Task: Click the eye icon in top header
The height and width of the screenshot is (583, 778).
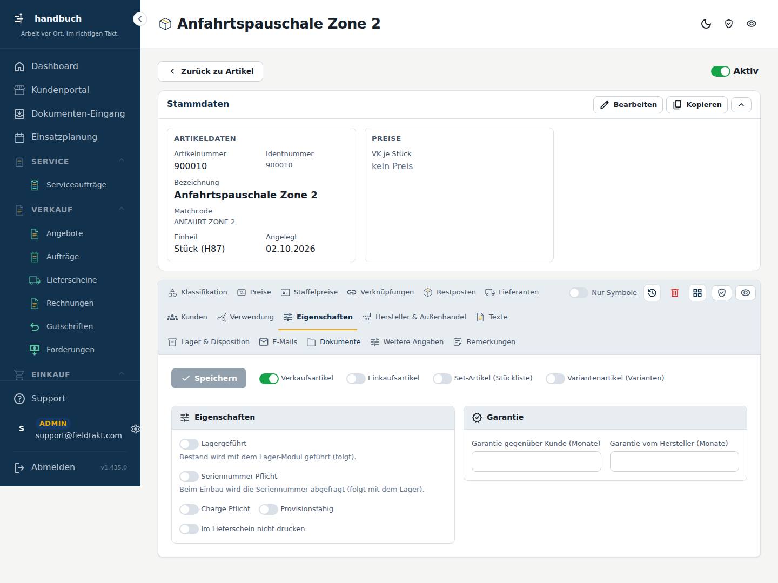Action: click(752, 24)
